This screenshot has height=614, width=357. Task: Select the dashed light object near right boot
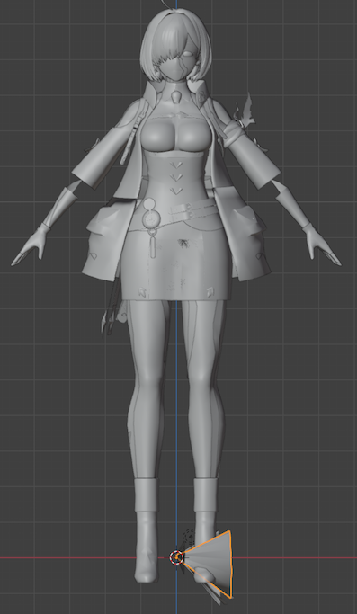[x=189, y=536]
